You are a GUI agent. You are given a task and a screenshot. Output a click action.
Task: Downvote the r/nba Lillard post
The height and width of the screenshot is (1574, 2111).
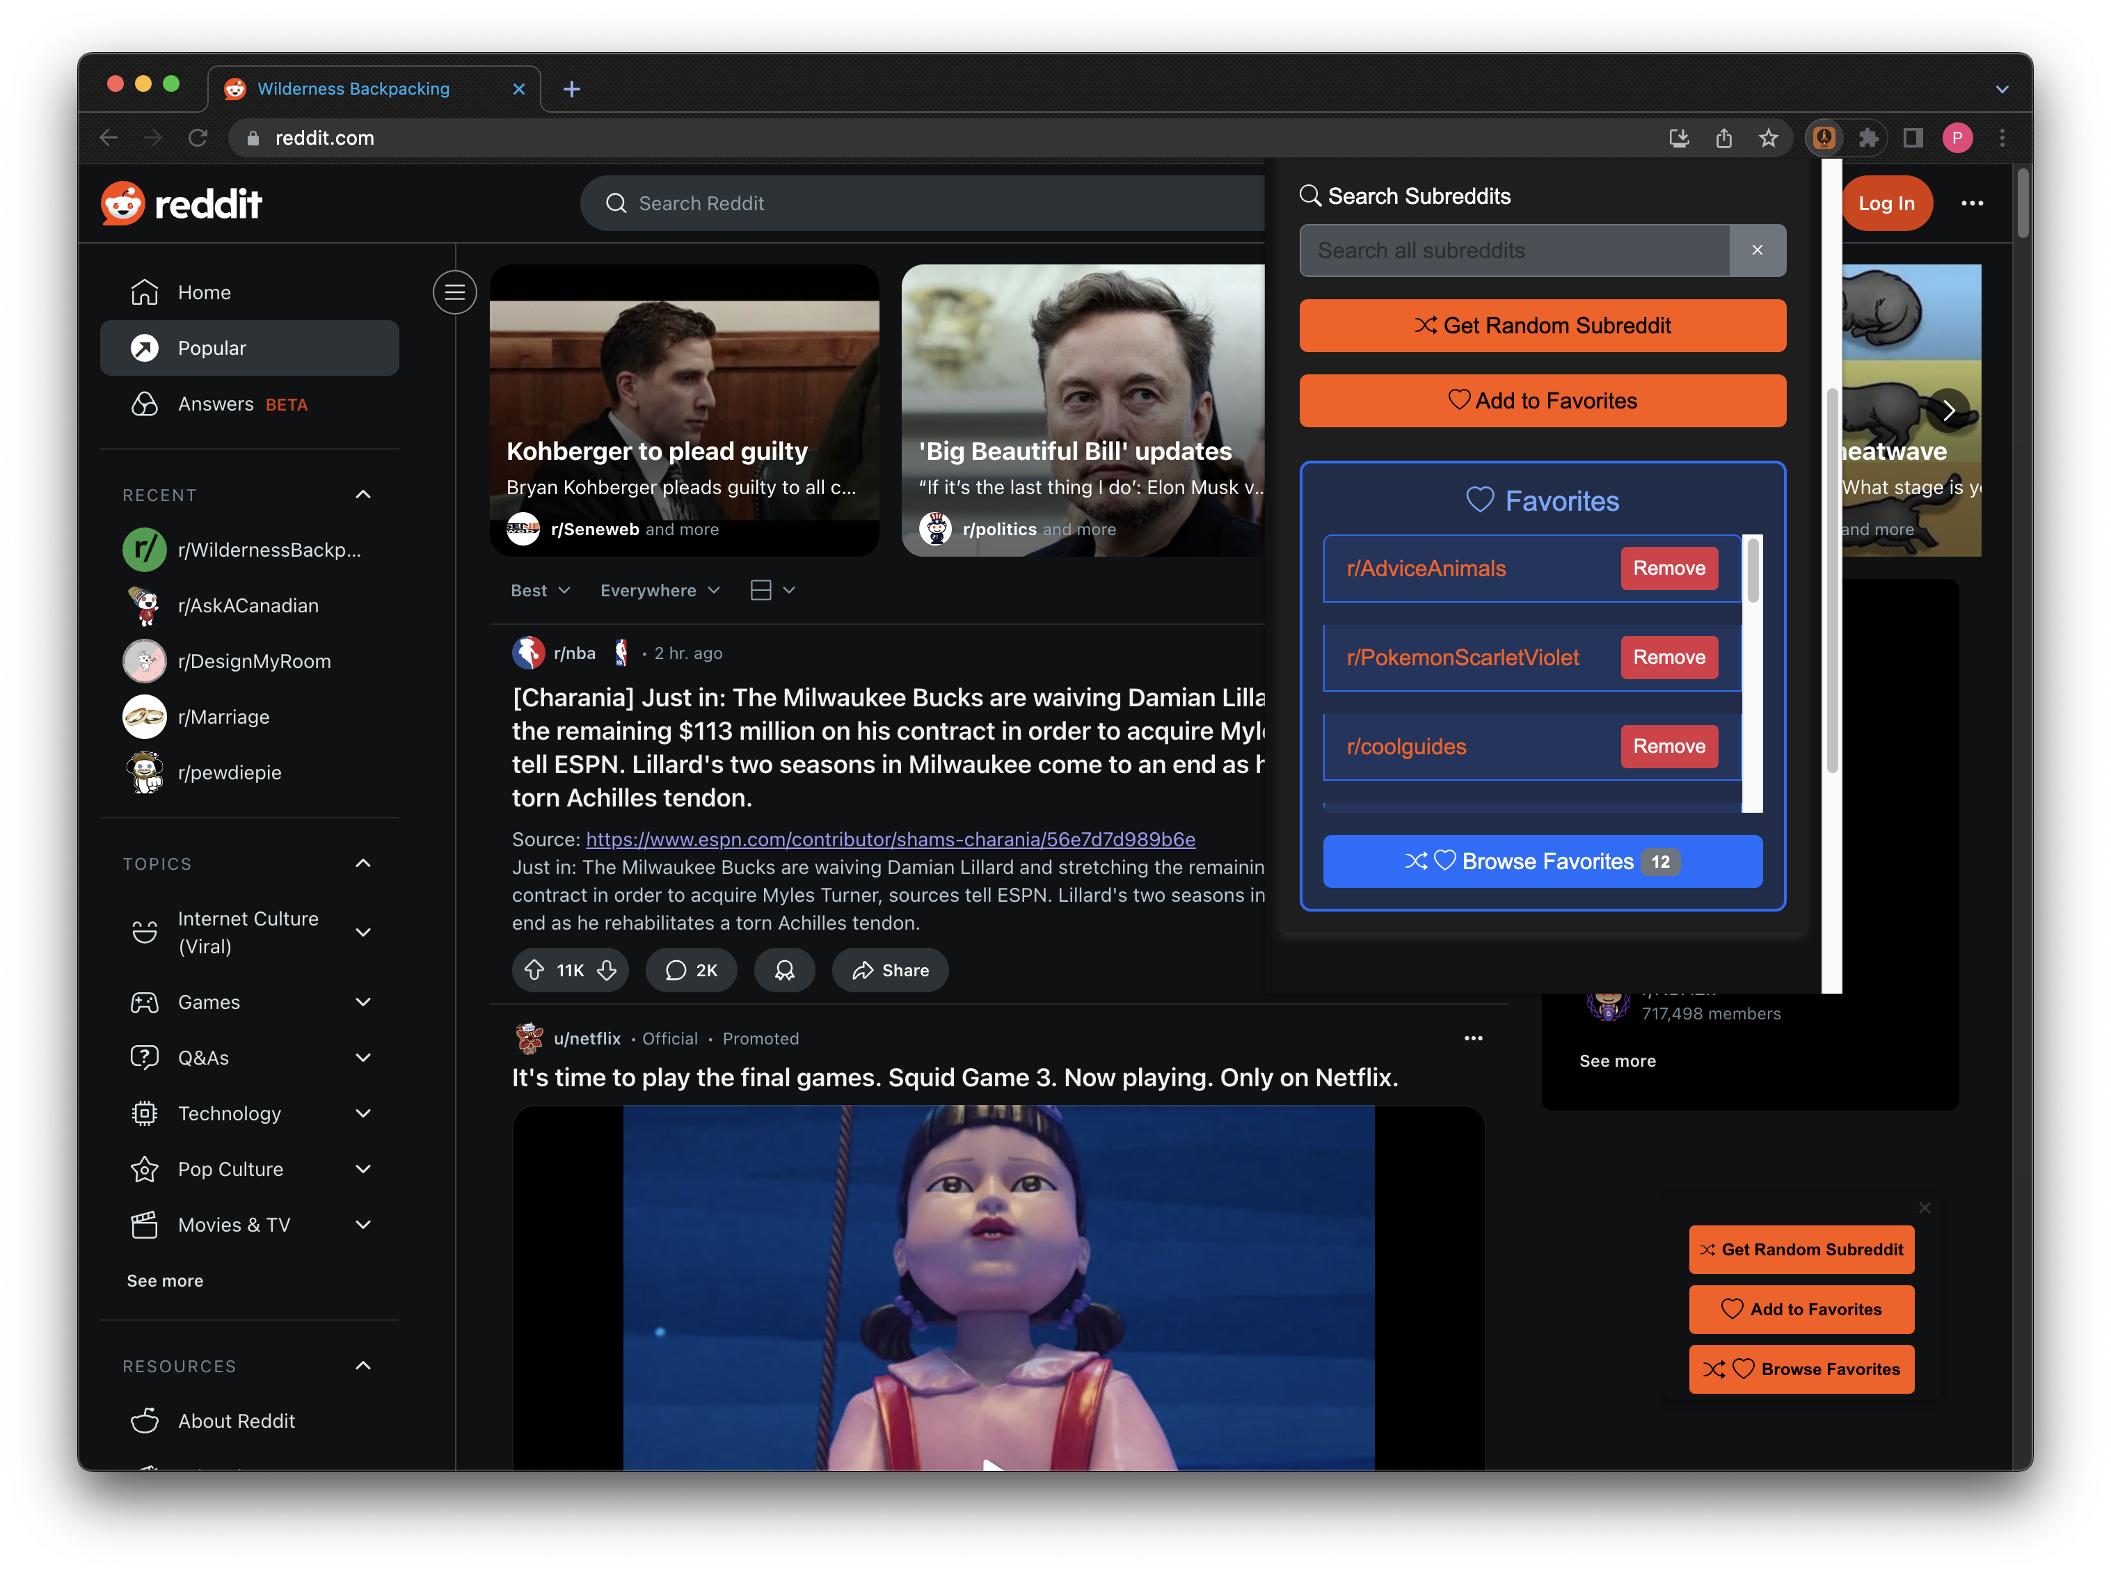(x=607, y=970)
